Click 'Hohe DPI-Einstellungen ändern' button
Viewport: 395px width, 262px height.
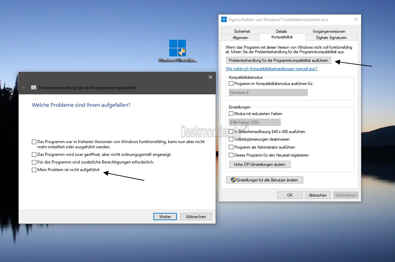pyautogui.click(x=260, y=165)
